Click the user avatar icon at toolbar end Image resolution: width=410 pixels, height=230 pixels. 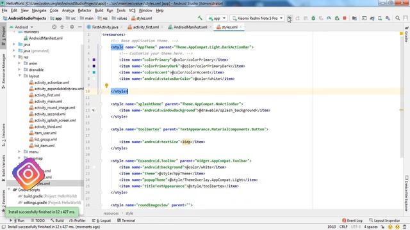pyautogui.click(x=406, y=19)
